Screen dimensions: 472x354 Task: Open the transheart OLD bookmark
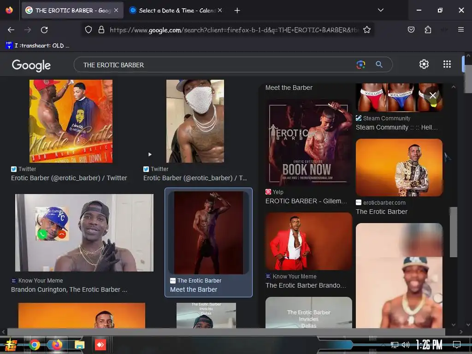click(37, 46)
